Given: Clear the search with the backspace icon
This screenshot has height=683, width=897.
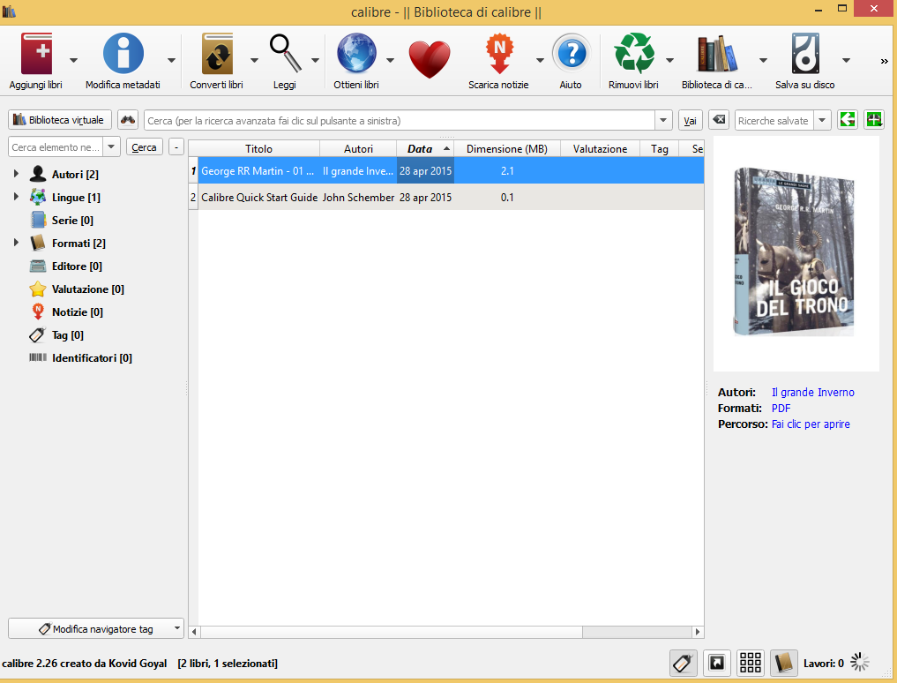Looking at the screenshot, I should (x=719, y=120).
